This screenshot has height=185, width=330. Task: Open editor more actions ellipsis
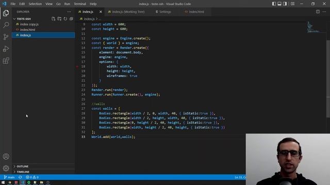pyautogui.click(x=324, y=12)
